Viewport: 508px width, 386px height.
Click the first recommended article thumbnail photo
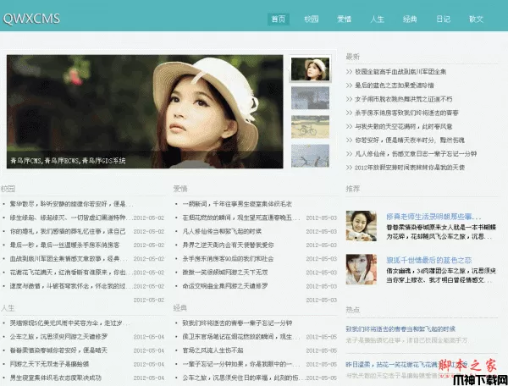(x=360, y=225)
